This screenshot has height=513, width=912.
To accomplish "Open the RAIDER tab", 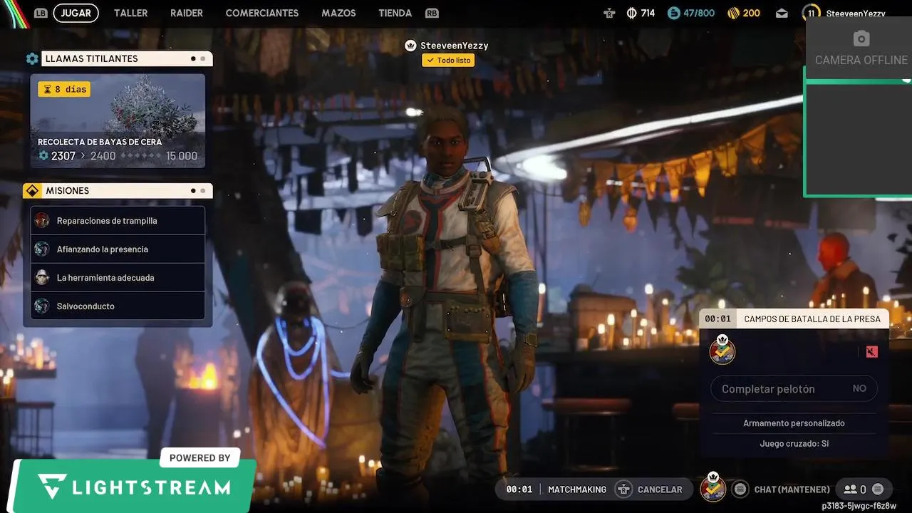I will pyautogui.click(x=187, y=13).
